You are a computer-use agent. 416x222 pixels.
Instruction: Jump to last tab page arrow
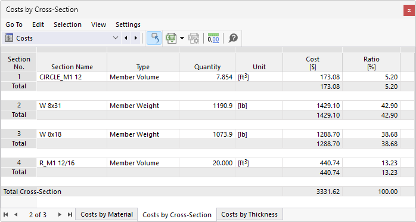point(70,214)
